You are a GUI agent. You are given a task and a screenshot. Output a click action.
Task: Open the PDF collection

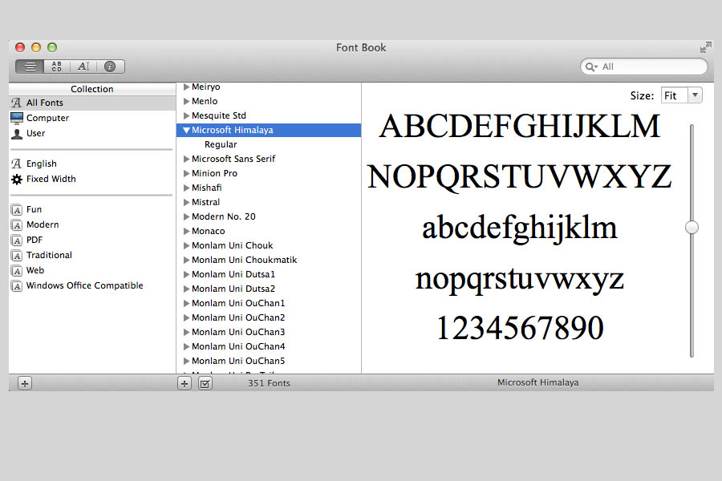coord(92,240)
